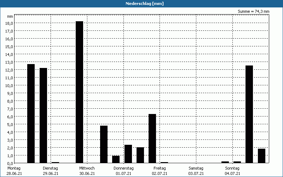Viewport: 283px width, 177px height.
Task: Select the 9,0 y-axis value
Action: tap(10, 93)
